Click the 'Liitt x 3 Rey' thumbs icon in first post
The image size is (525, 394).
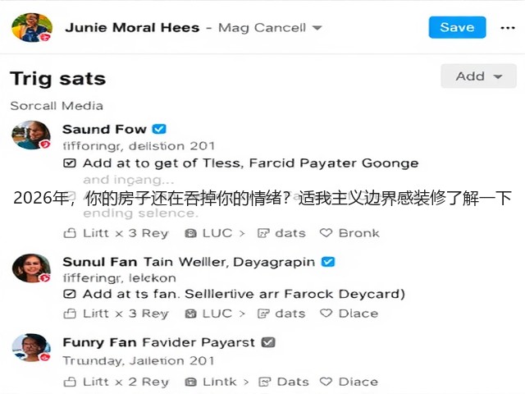coord(70,232)
